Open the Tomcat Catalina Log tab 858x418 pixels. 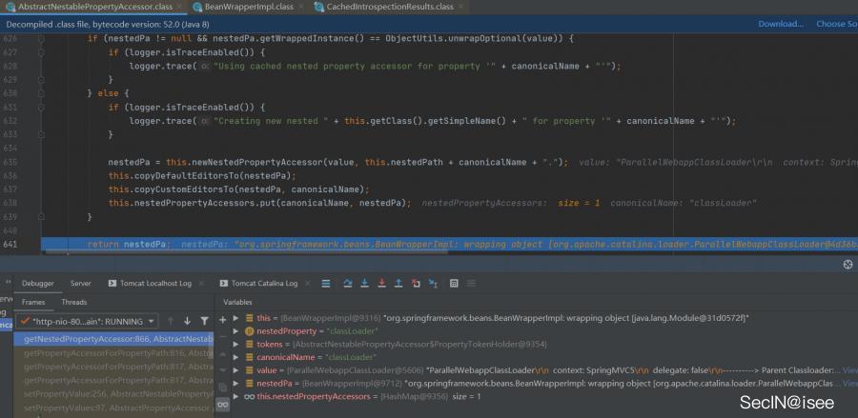[x=264, y=283]
